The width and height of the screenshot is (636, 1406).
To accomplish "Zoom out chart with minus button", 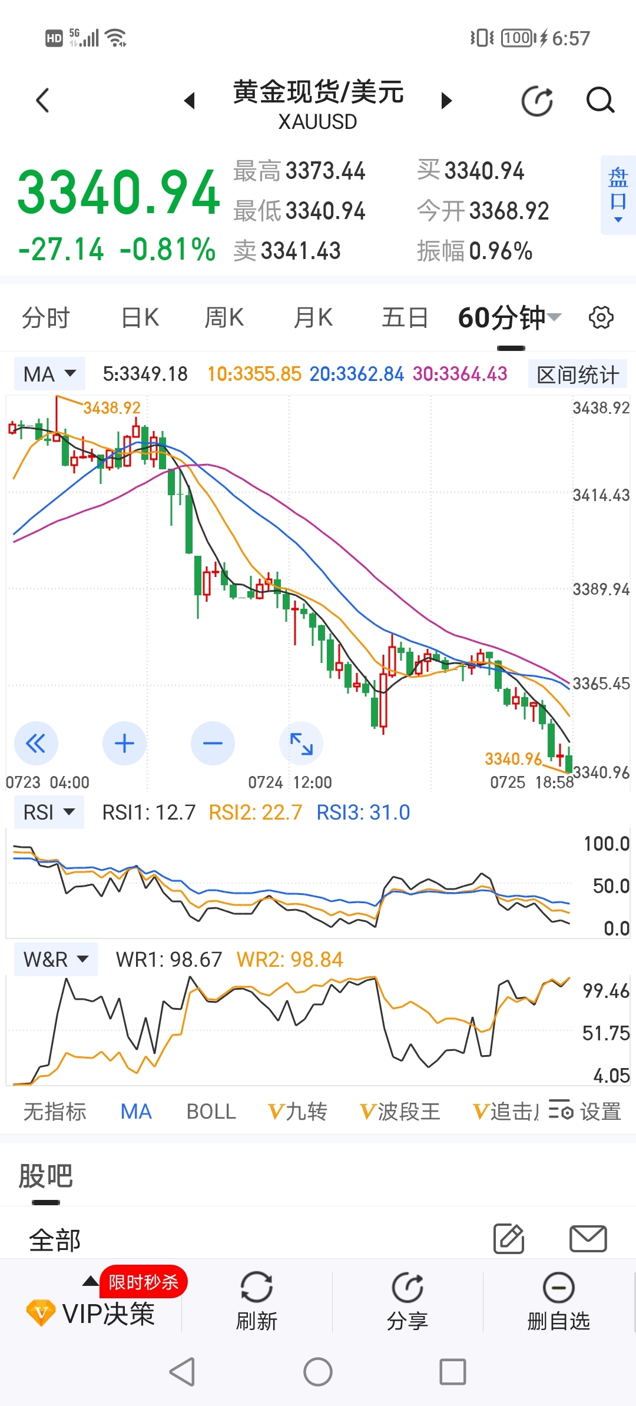I will coord(213,744).
